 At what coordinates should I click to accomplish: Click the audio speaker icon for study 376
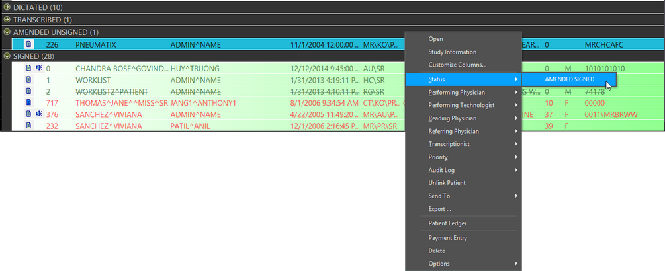38,114
